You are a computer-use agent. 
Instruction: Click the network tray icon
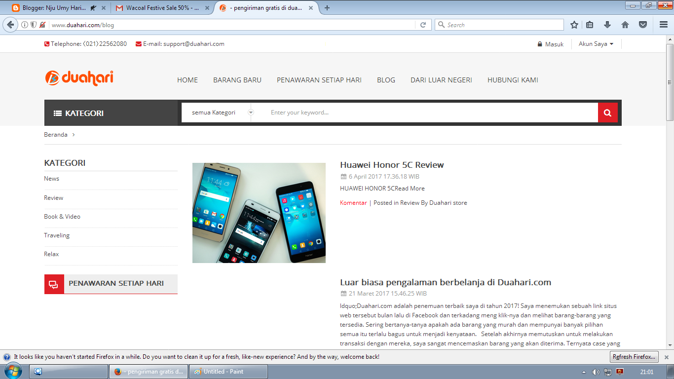coord(608,372)
